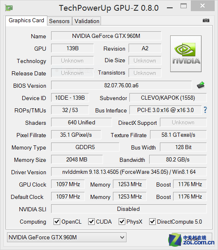Click Texture Fillrate value 58.1 GTexel/s

pyautogui.click(x=178, y=135)
